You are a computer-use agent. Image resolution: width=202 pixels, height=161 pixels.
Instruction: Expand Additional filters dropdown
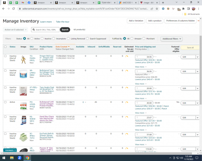pyautogui.click(x=172, y=39)
